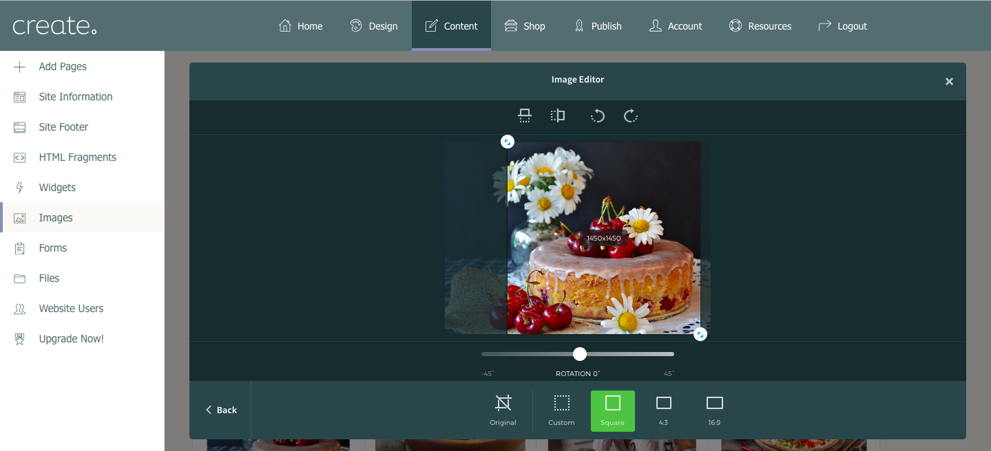
Task: Select the Square crop ratio
Action: point(613,410)
